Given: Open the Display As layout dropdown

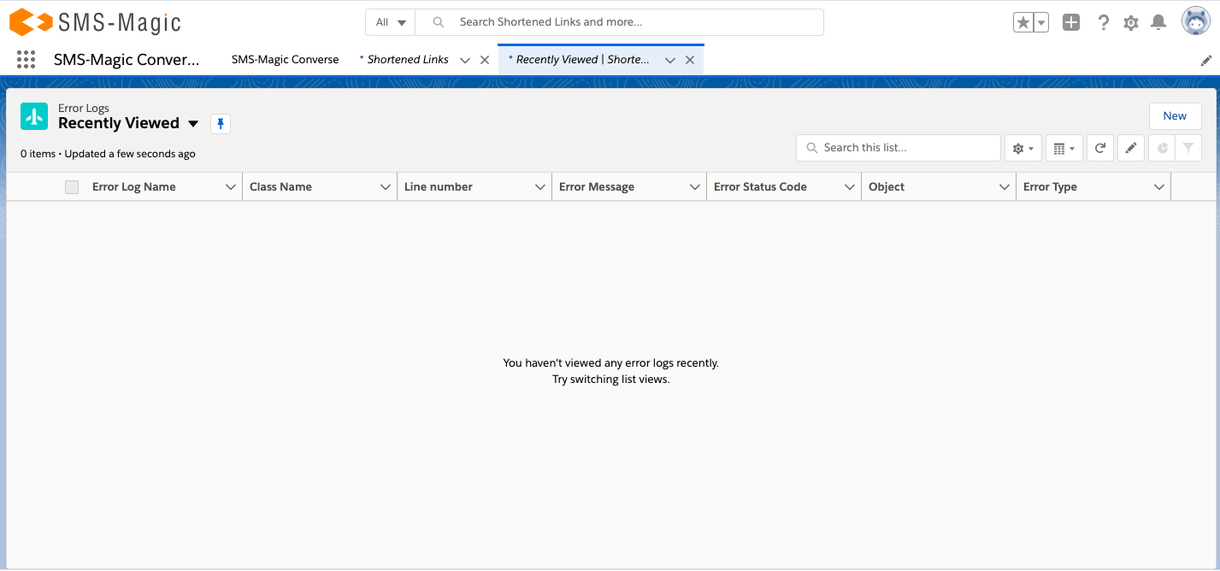Looking at the screenshot, I should pyautogui.click(x=1064, y=147).
